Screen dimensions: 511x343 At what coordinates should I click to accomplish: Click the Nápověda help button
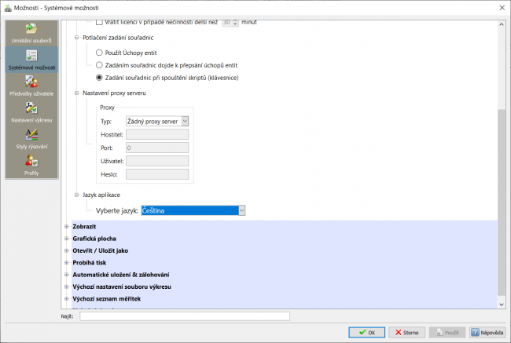pyautogui.click(x=487, y=333)
